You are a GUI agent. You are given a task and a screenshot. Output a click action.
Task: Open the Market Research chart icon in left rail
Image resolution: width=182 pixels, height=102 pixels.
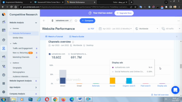click(x=4, y=22)
